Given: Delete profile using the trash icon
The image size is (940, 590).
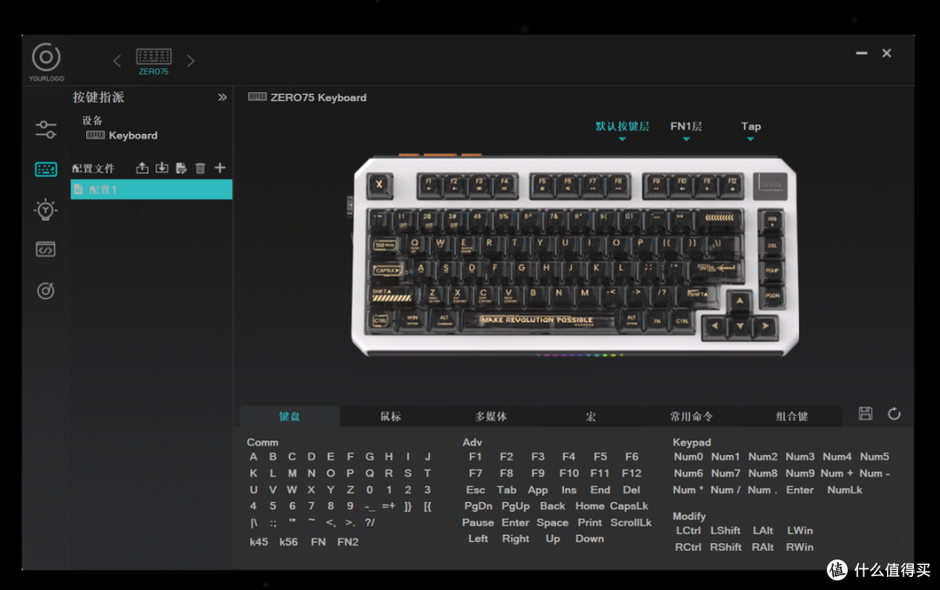Looking at the screenshot, I should [x=200, y=168].
